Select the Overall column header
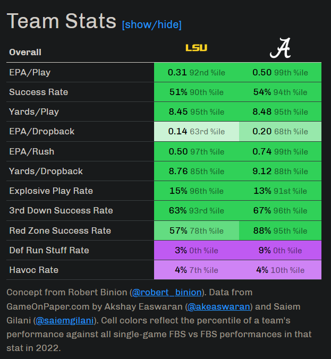Viewport: 331px width, 359px height. pyautogui.click(x=26, y=52)
